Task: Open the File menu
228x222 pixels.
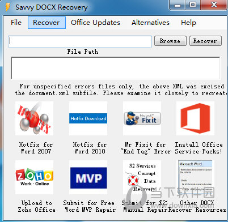Action: click(16, 23)
